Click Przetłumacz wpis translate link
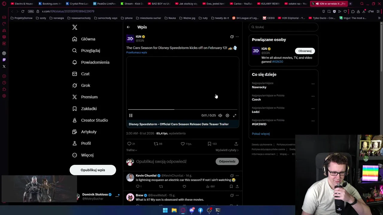Image resolution: width=383 pixels, height=215 pixels. point(136,53)
